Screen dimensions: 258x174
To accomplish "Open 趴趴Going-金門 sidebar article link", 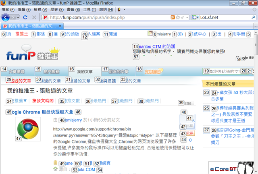I will pyautogui.click(x=232, y=136).
